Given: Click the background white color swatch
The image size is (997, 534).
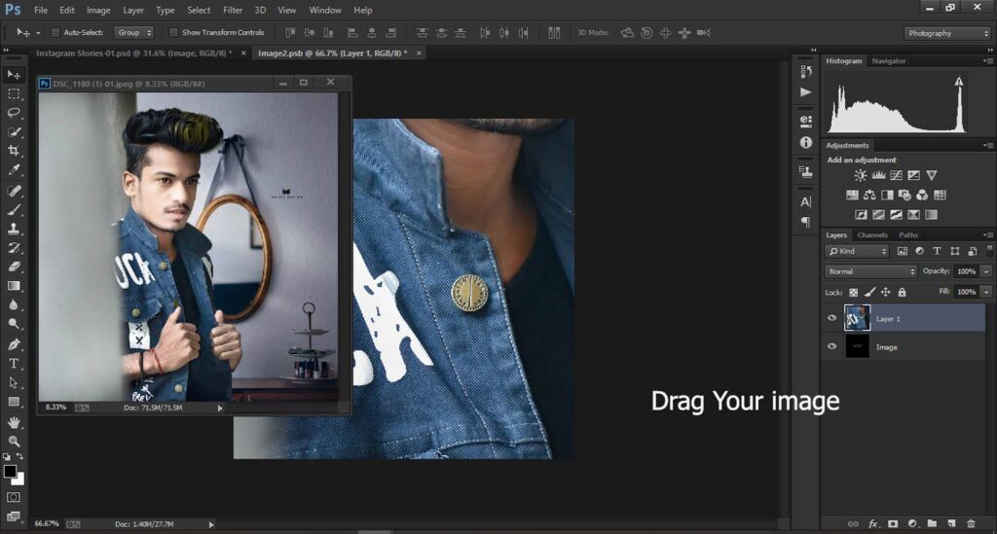Looking at the screenshot, I should point(19,480).
